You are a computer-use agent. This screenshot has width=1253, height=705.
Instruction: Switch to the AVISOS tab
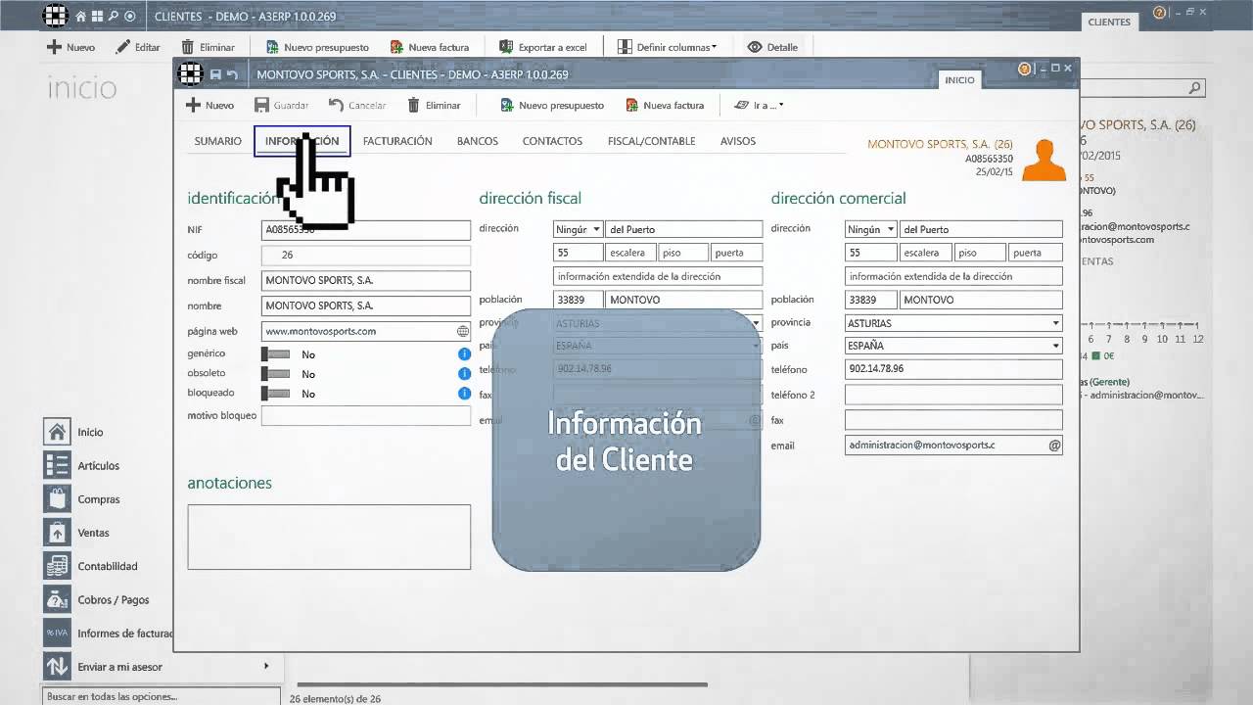[738, 141]
